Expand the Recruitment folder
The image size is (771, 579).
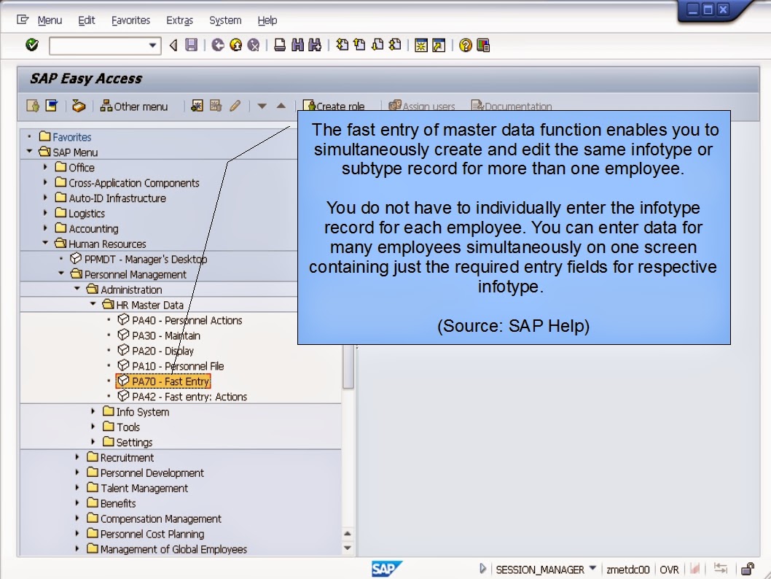tap(77, 457)
